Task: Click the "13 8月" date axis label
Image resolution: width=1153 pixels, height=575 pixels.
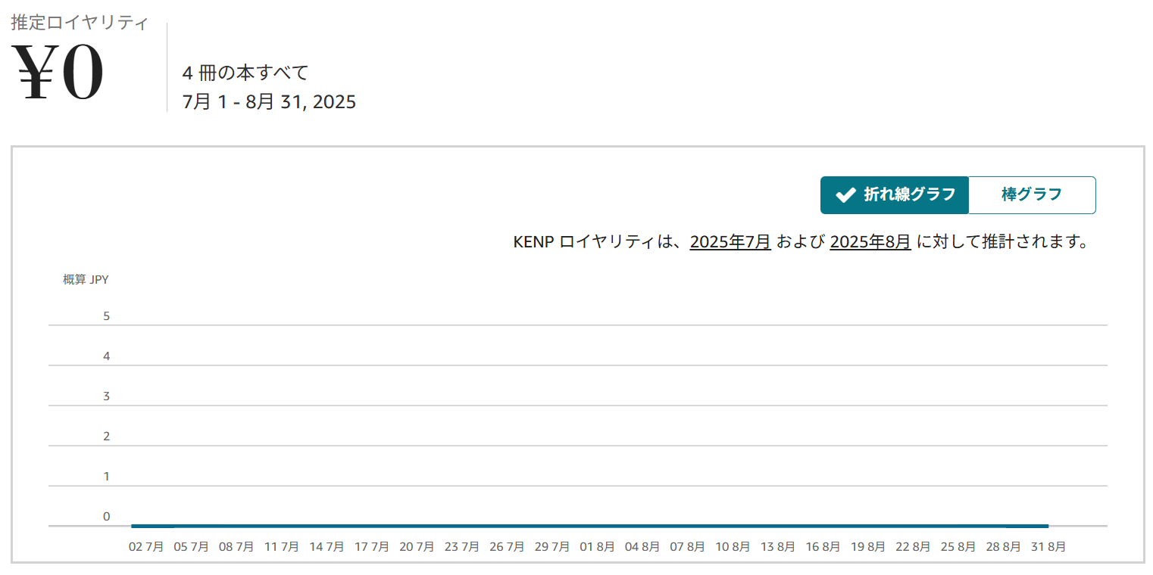Action: coord(777,547)
